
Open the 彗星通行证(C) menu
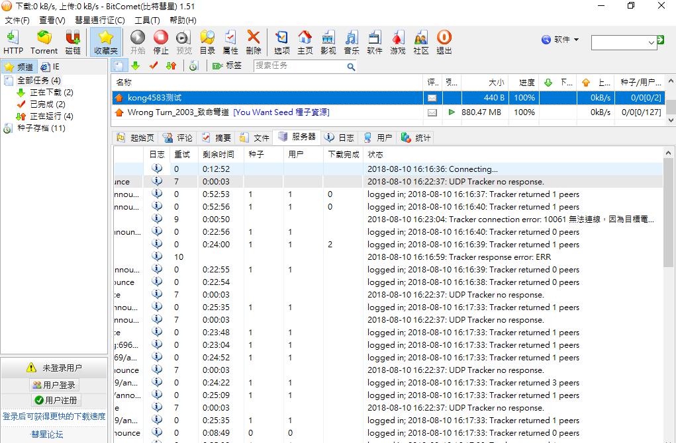(100, 20)
